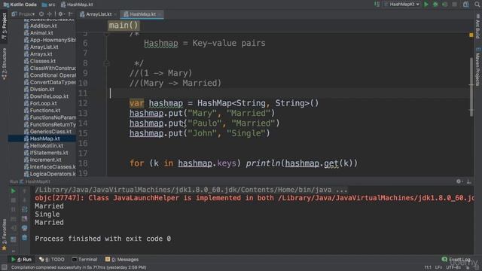Open Functions.kt in project tree
The height and width of the screenshot is (271, 482).
coord(45,111)
